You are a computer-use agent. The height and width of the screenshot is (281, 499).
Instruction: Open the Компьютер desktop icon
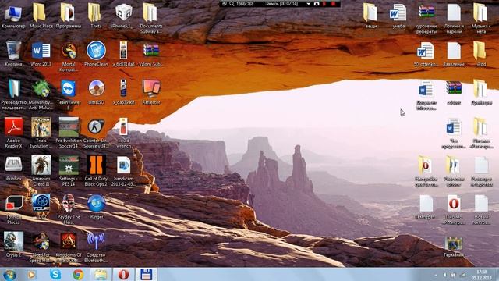pos(13,16)
